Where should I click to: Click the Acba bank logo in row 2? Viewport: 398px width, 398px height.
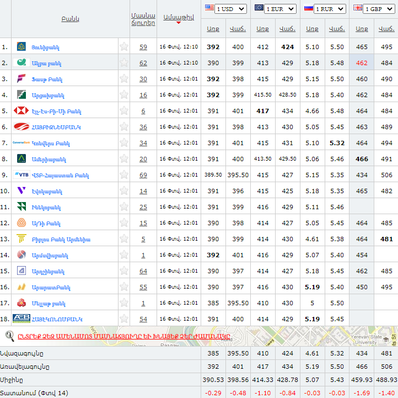(x=21, y=62)
